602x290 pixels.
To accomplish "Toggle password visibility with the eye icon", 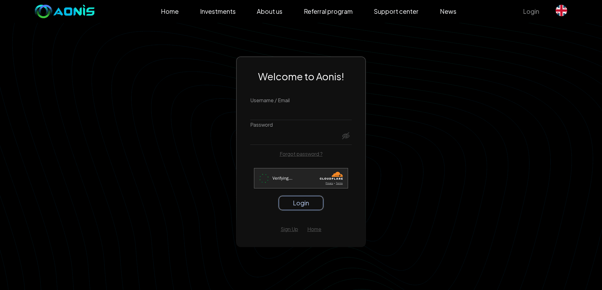I will tap(346, 136).
